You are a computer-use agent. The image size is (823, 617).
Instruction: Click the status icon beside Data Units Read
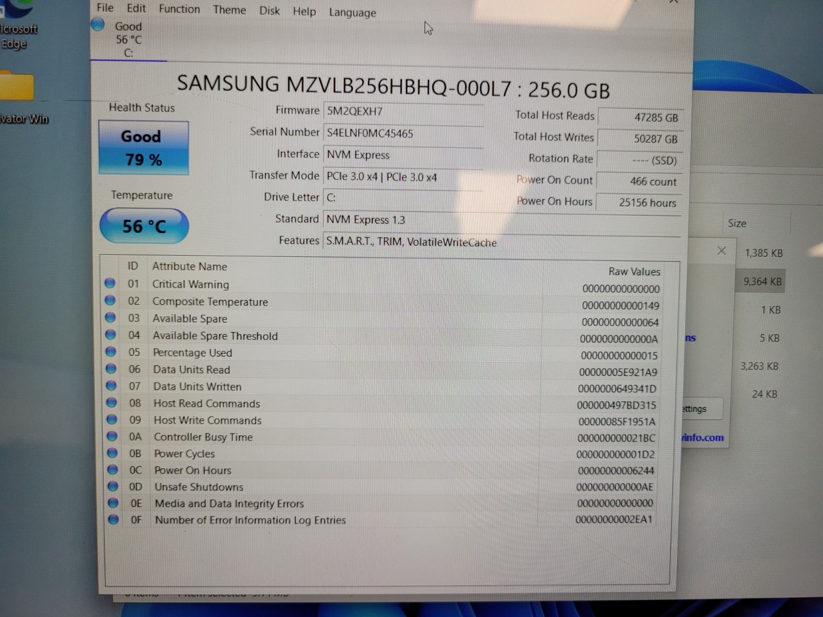click(x=111, y=369)
